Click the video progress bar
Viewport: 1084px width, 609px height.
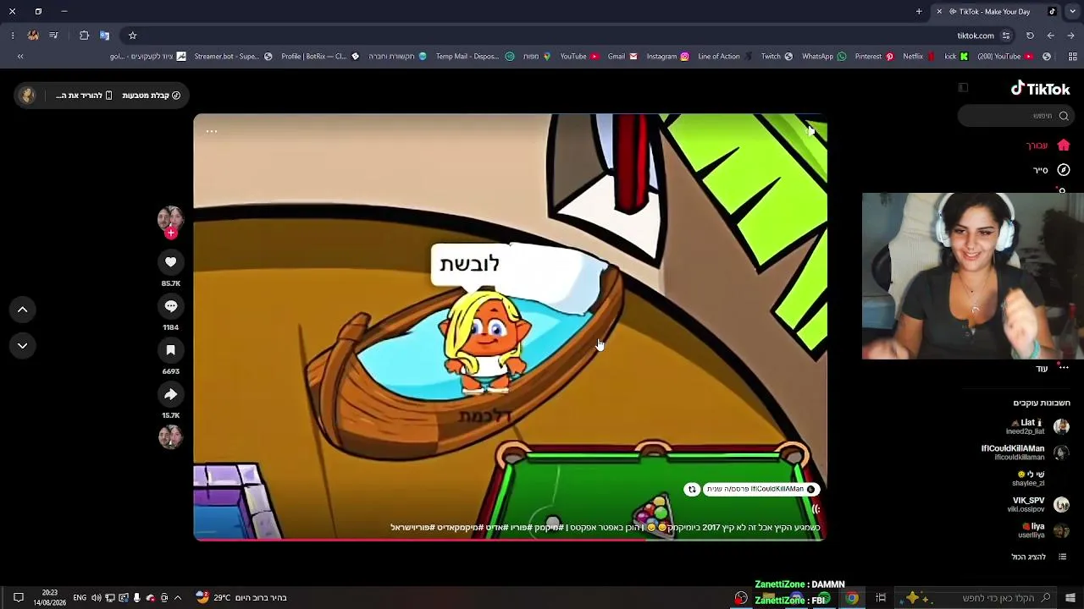click(x=510, y=539)
